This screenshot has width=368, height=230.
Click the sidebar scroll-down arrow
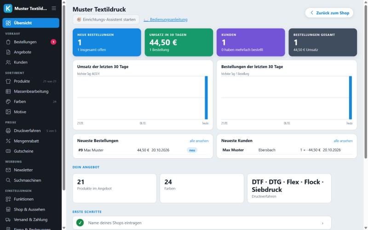[x=64, y=228]
